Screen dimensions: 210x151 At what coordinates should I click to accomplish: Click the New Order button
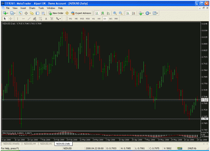[56, 13]
